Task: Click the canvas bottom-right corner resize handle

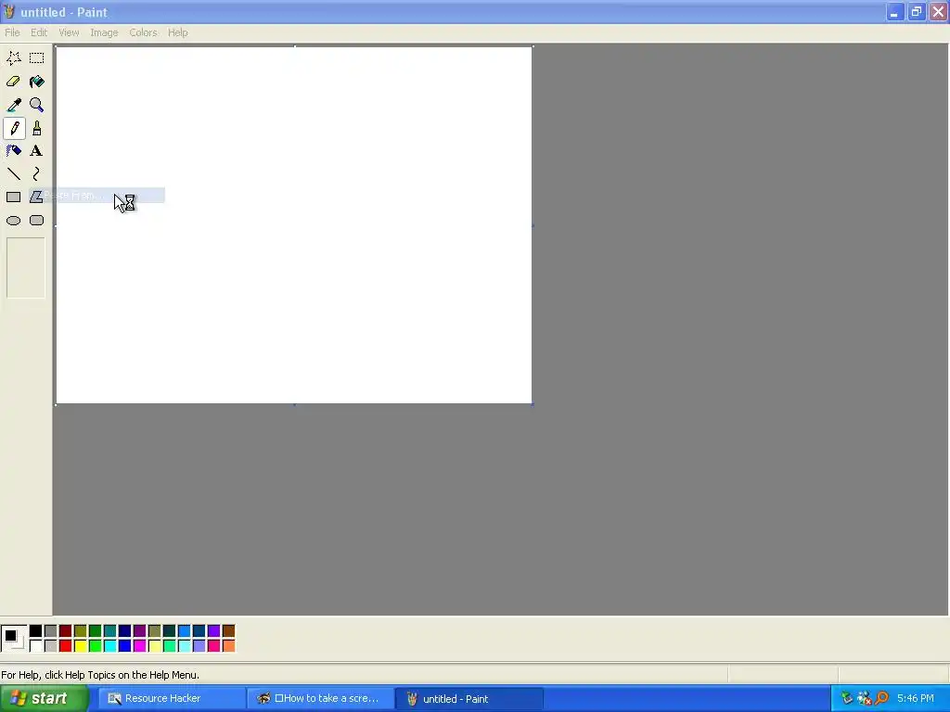Action: click(533, 404)
